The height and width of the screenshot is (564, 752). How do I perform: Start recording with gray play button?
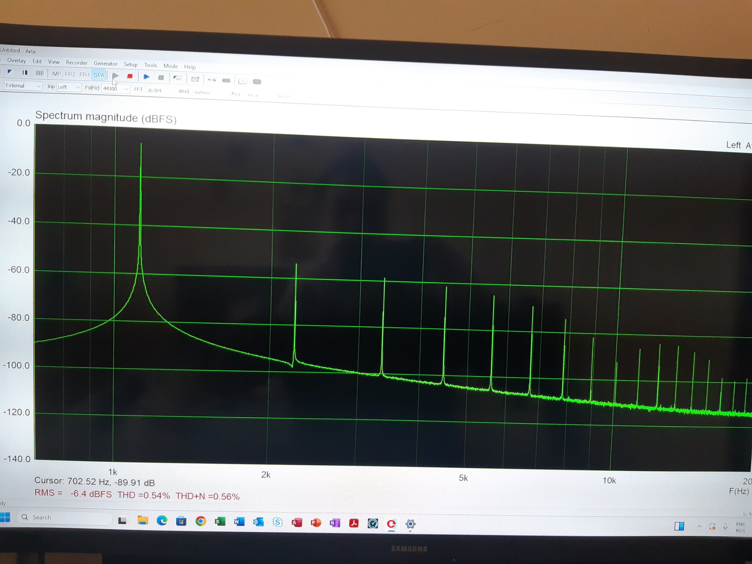115,76
